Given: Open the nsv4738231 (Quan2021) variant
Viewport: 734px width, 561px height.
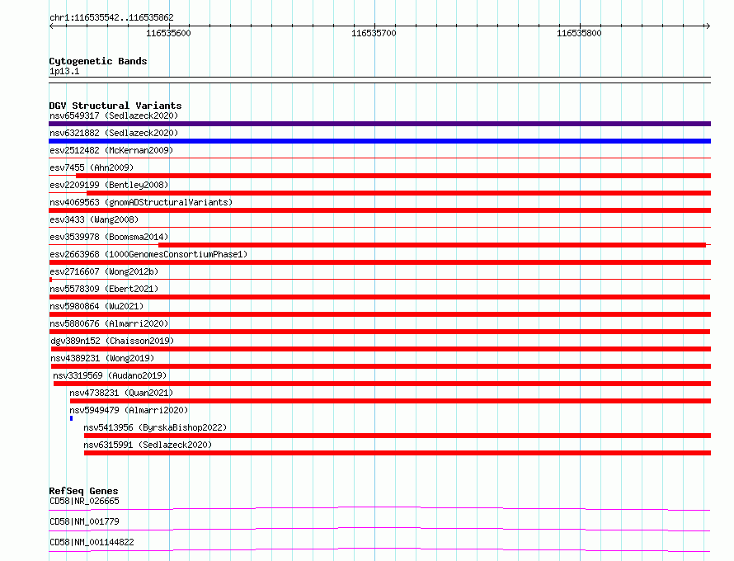Looking at the screenshot, I should coord(121,393).
